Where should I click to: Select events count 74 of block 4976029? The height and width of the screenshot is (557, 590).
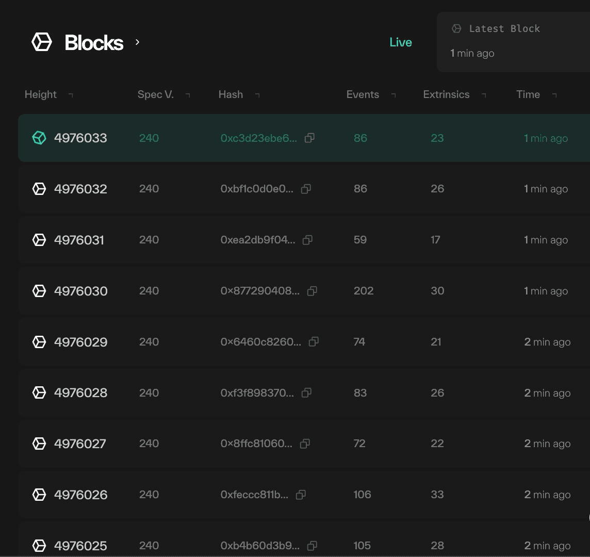pos(359,342)
